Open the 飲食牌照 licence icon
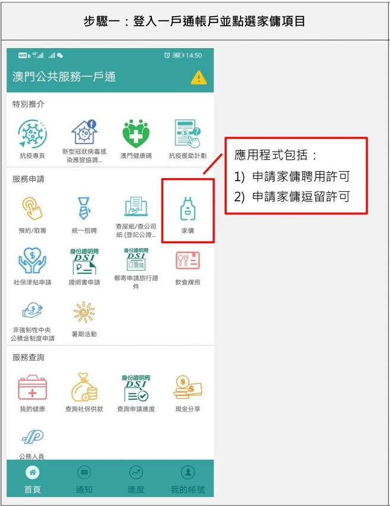390x506 pixels. pyautogui.click(x=188, y=260)
